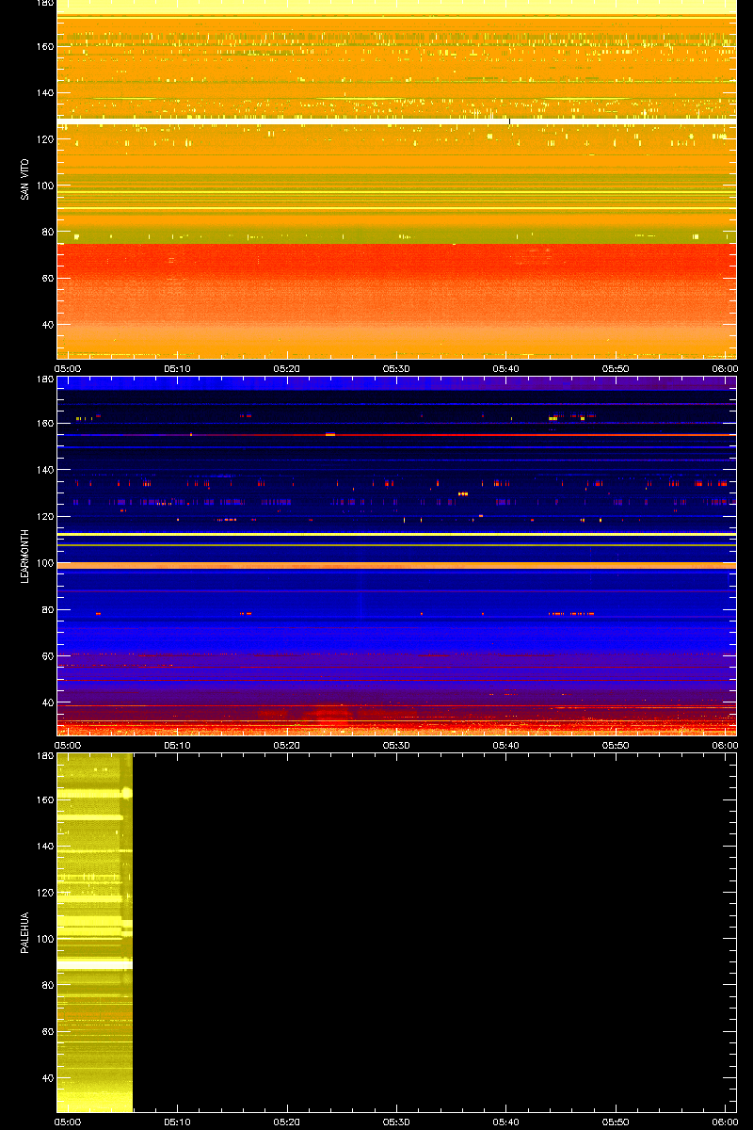Click 05:20 under the Palehua plot

[287, 1122]
